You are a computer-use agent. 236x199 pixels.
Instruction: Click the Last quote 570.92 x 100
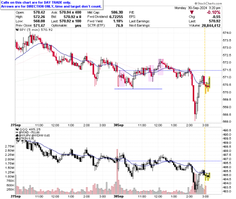(70, 21)
